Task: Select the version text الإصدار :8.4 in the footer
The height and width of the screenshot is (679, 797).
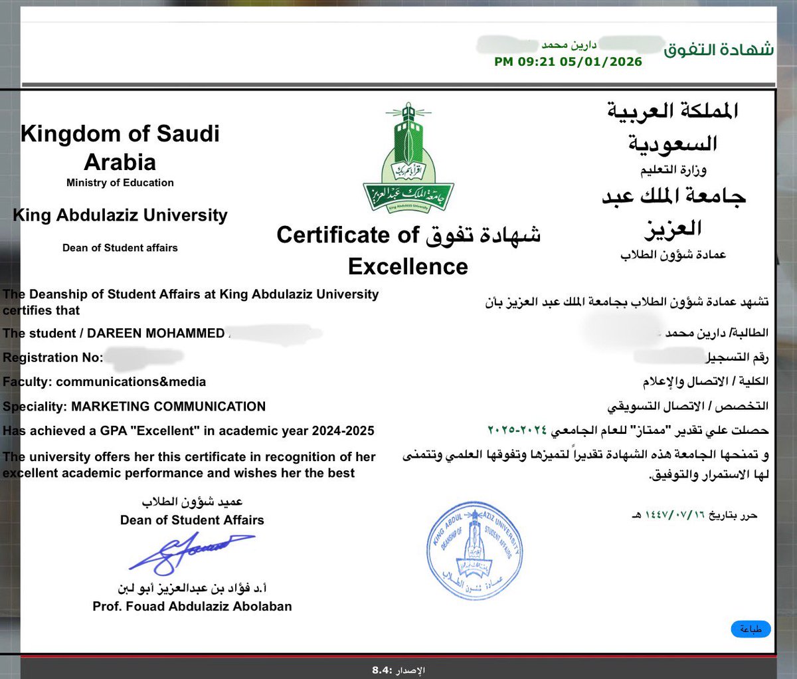Action: point(398,670)
